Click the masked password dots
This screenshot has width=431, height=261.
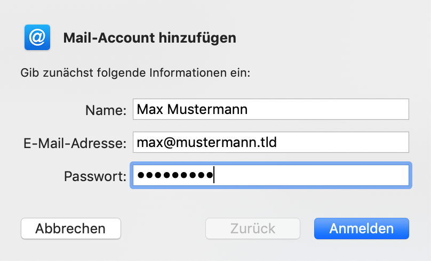(175, 175)
